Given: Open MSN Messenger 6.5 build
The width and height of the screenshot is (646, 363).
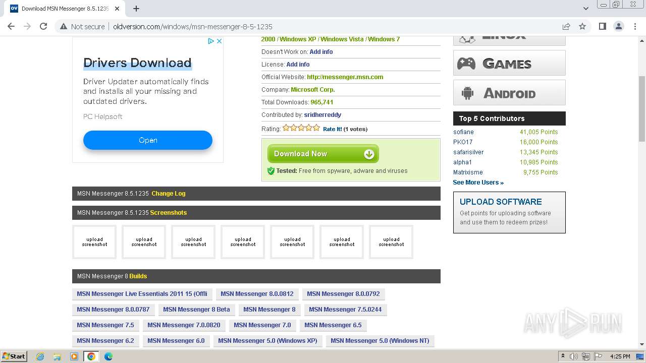Looking at the screenshot, I should click(333, 325).
